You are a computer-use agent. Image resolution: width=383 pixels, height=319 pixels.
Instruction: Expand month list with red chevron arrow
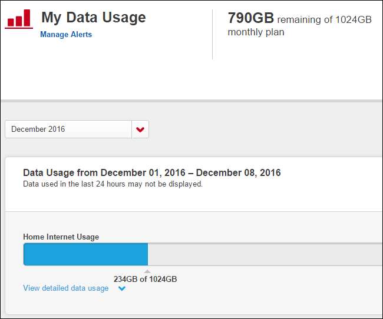(140, 129)
